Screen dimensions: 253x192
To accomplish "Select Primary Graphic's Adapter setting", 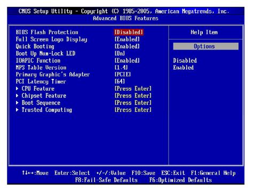I will [53, 75].
